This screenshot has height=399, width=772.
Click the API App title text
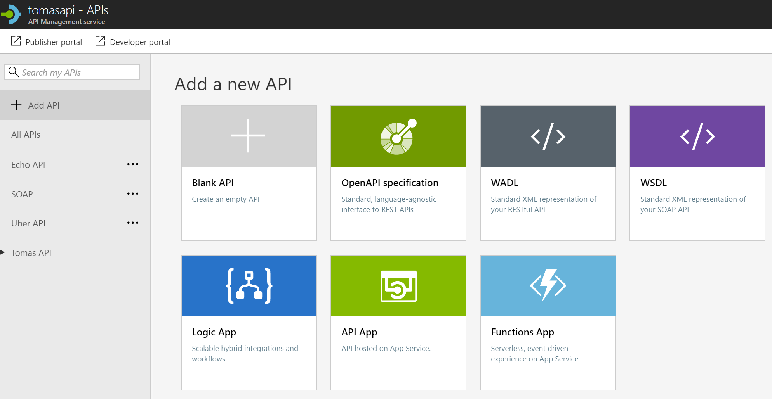click(x=359, y=332)
